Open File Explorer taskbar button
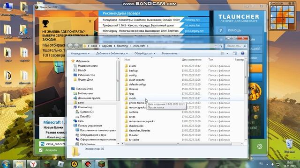The width and height of the screenshot is (300, 168). pos(20,164)
